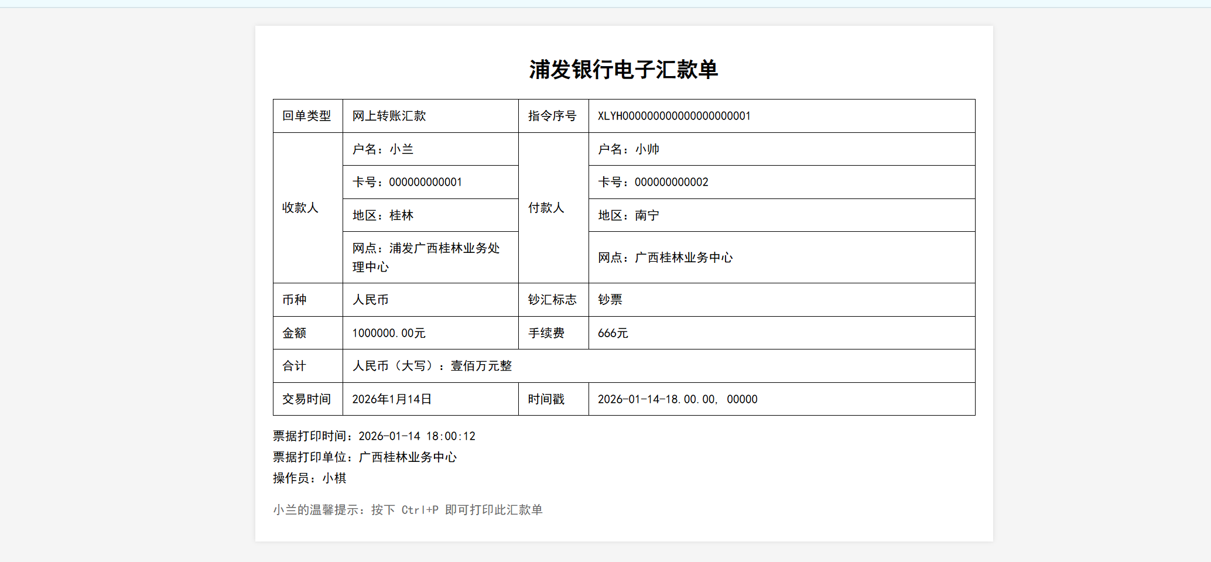This screenshot has width=1211, height=562.
Task: Select the 操作员：小棋 line
Action: [310, 478]
